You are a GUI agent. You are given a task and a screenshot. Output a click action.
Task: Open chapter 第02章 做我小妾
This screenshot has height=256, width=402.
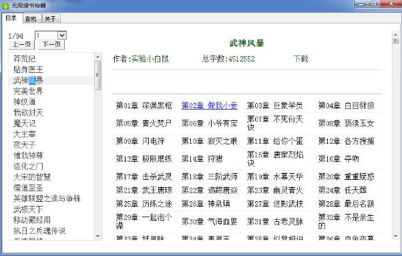coord(210,106)
